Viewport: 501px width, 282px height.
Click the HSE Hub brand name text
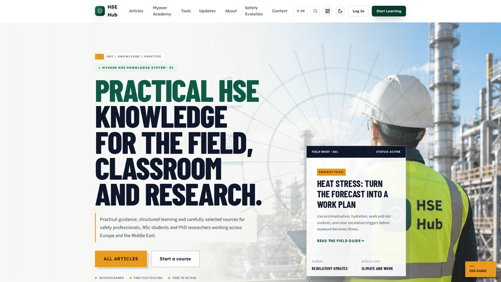(x=113, y=11)
